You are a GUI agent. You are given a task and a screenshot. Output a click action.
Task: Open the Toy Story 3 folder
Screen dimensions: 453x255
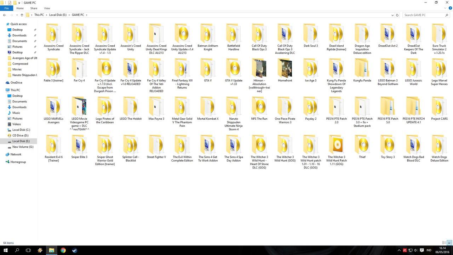tap(388, 147)
